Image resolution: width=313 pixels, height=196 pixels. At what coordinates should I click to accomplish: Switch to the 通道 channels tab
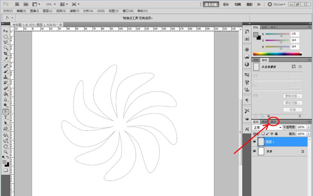pos(264,122)
